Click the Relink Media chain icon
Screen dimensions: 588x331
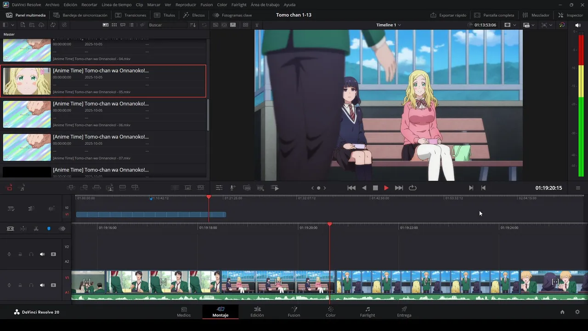click(64, 25)
